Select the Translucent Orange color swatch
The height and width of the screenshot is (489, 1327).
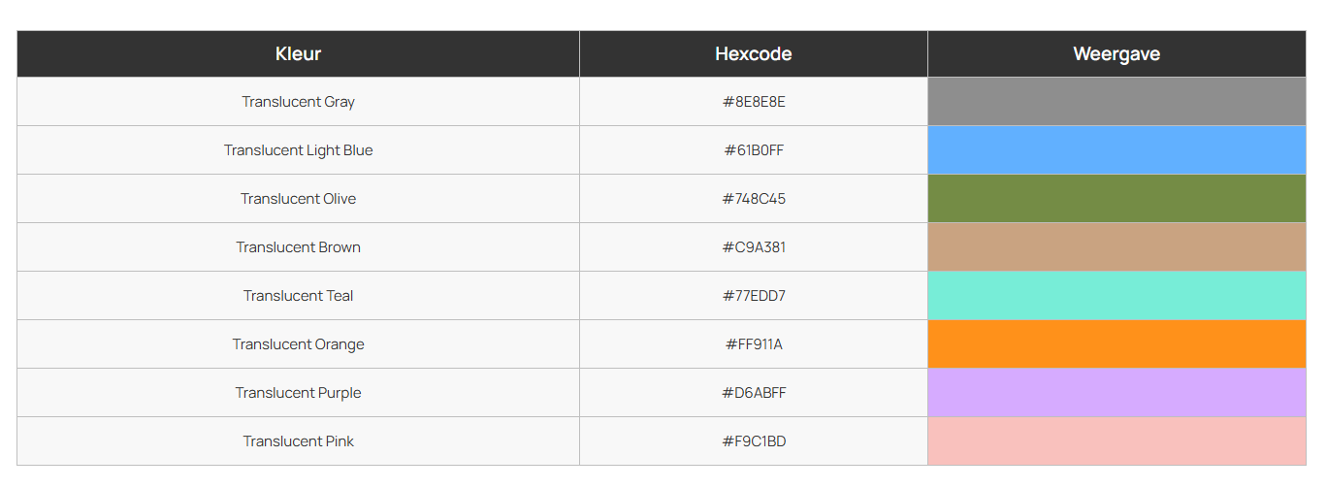coord(1117,344)
